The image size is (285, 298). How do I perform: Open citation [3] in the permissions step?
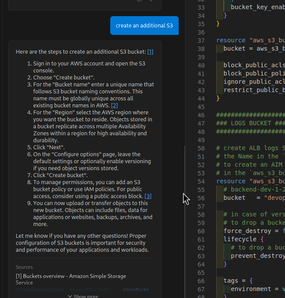(x=148, y=196)
